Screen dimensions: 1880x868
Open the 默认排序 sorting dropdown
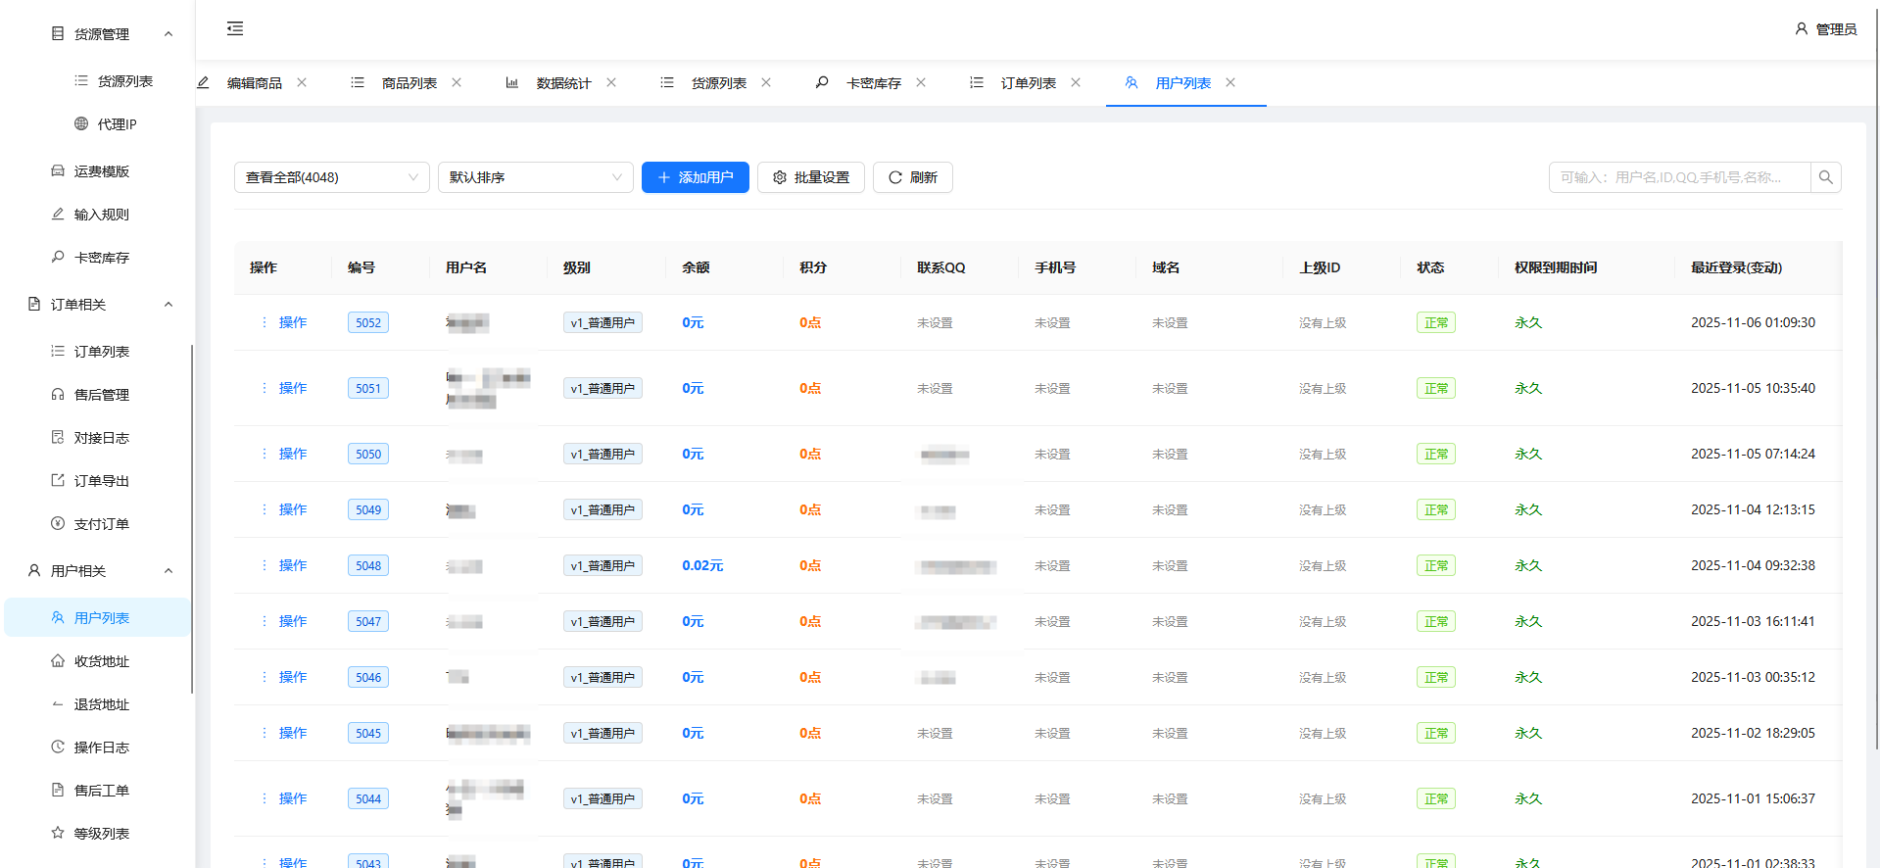[535, 177]
